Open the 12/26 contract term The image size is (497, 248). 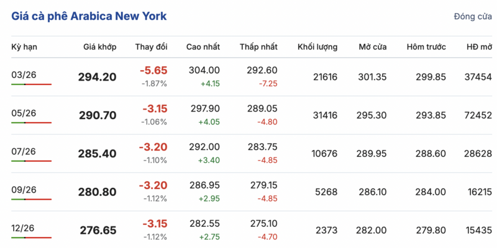tap(24, 228)
